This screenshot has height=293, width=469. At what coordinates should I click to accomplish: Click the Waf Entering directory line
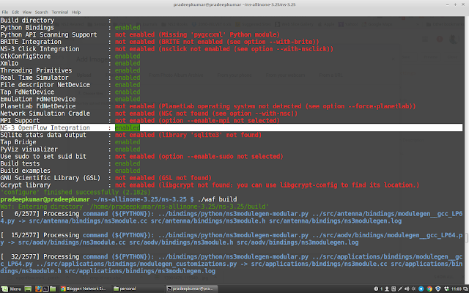click(x=134, y=207)
